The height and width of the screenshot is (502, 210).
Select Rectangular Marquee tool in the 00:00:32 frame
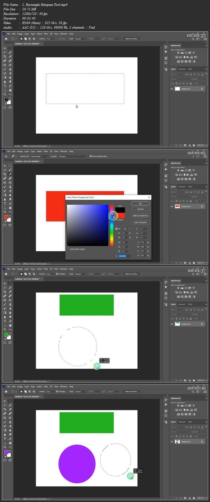coord(10,48)
